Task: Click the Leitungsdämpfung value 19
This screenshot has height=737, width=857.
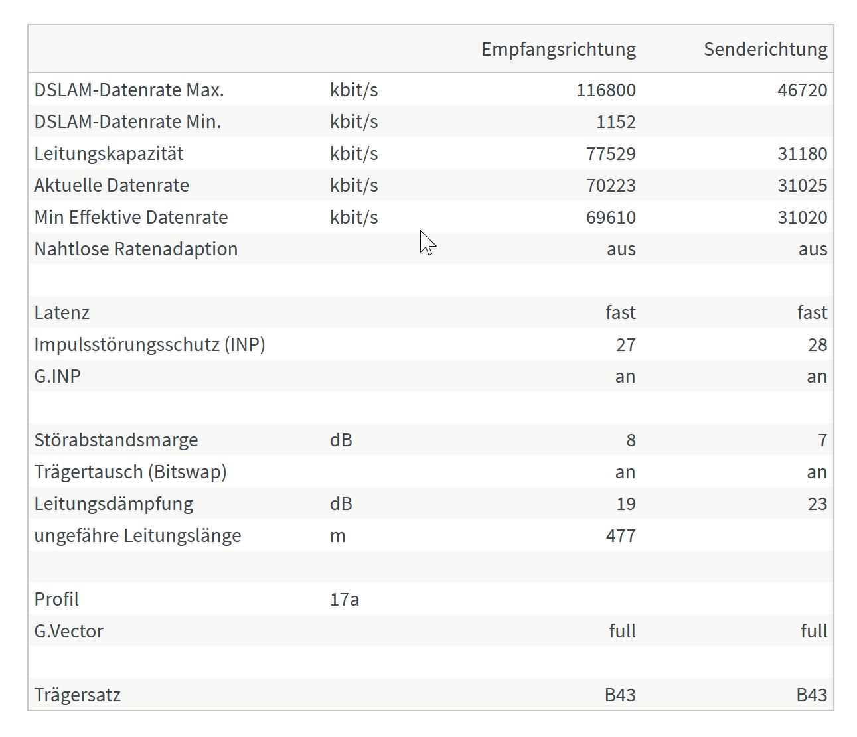Action: click(625, 503)
